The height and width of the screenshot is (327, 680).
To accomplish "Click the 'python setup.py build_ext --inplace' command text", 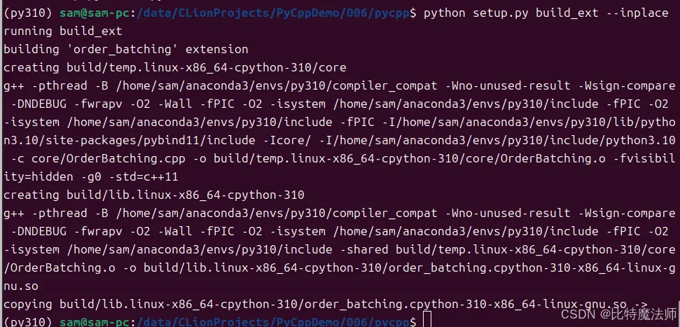I will pyautogui.click(x=546, y=13).
